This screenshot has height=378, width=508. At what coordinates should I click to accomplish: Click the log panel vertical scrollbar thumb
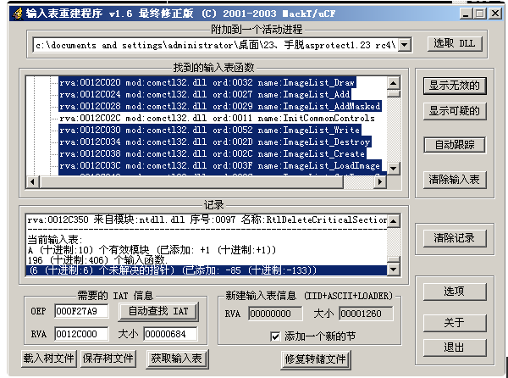coord(394,259)
